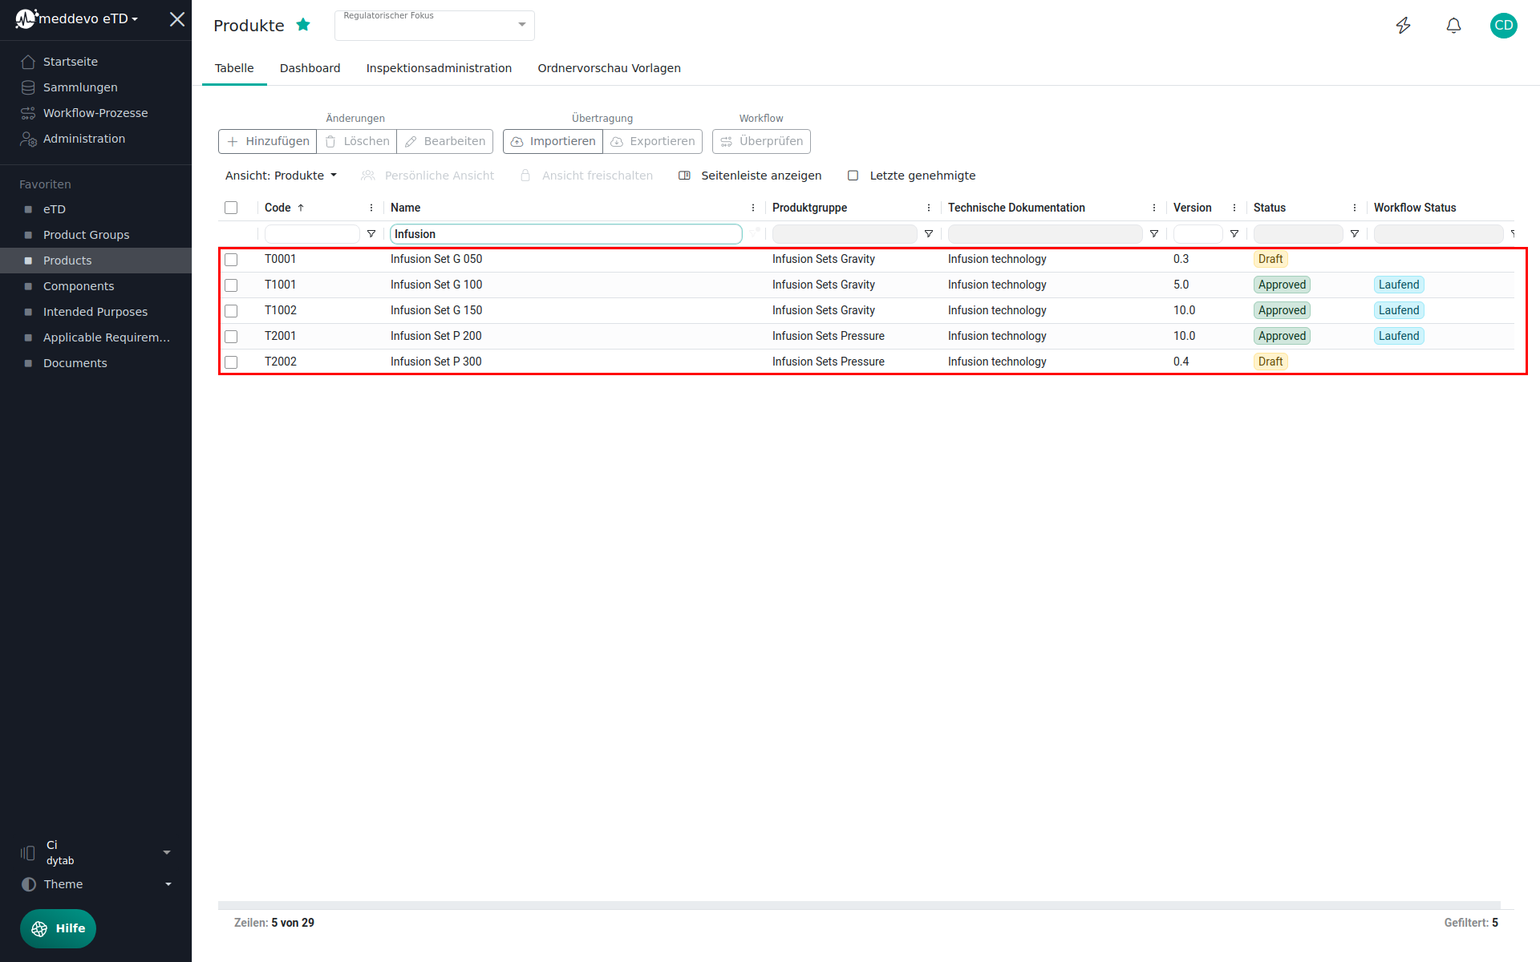
Task: Open the Hilfe help button
Action: tap(58, 928)
